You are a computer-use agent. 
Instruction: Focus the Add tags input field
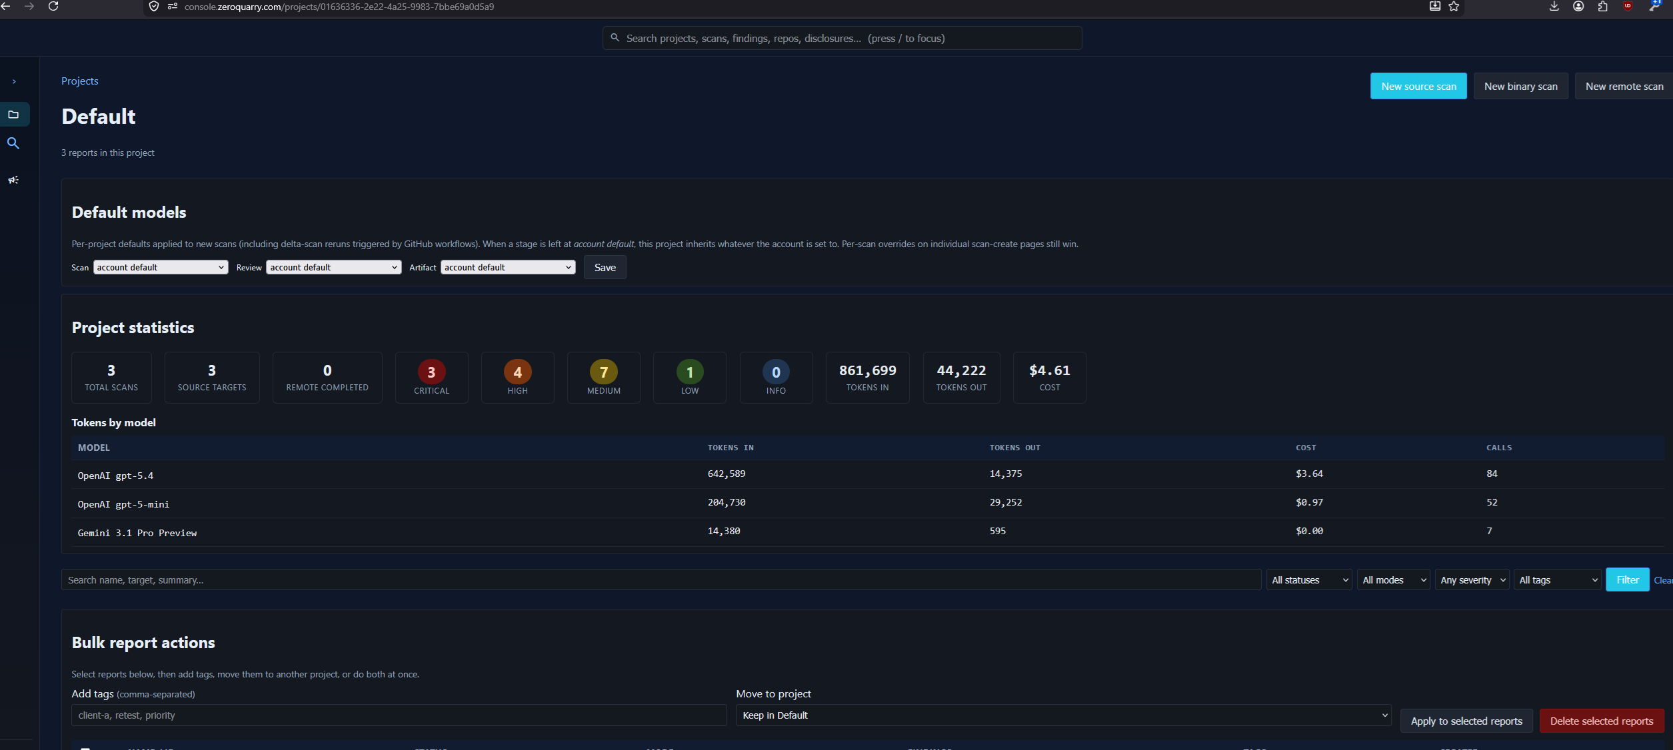coord(399,715)
